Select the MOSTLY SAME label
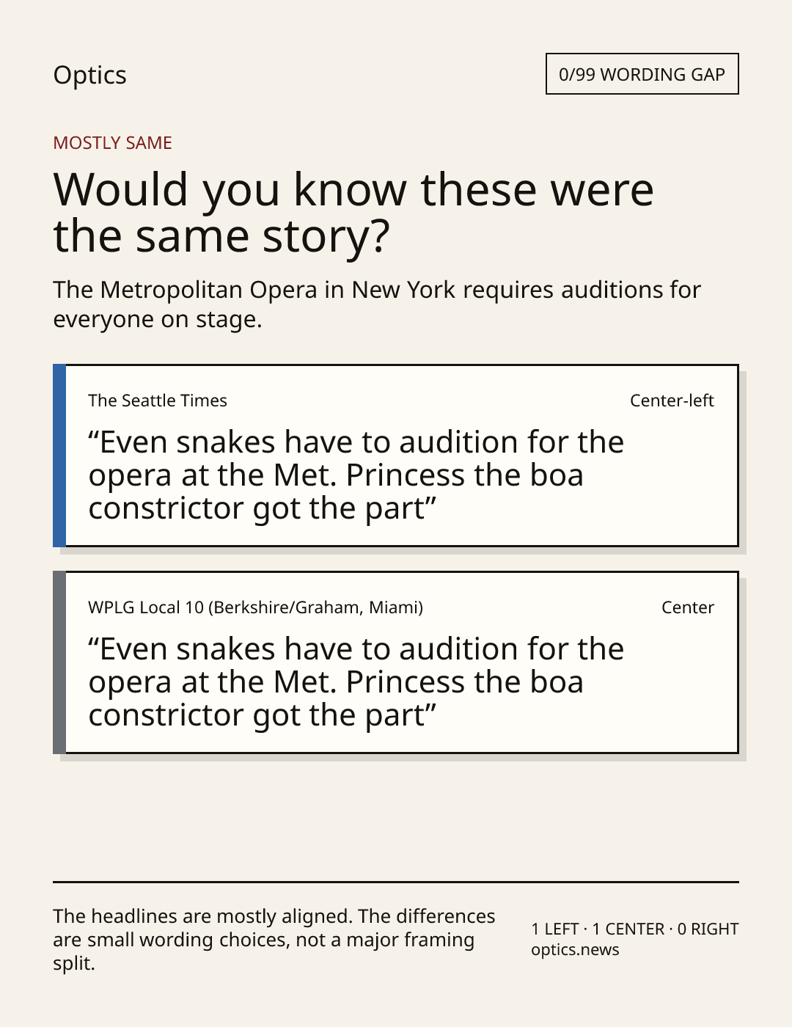The image size is (792, 1027). click(112, 143)
